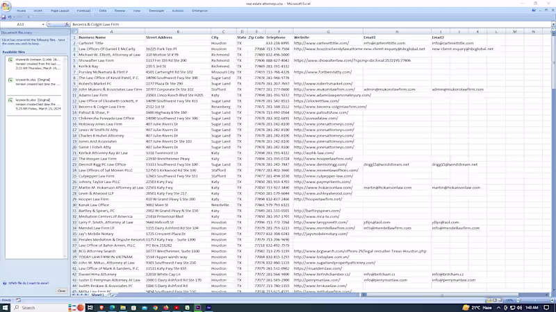
Task: Click the Select All corner of the grid
Action: pyautogui.click(x=74, y=32)
